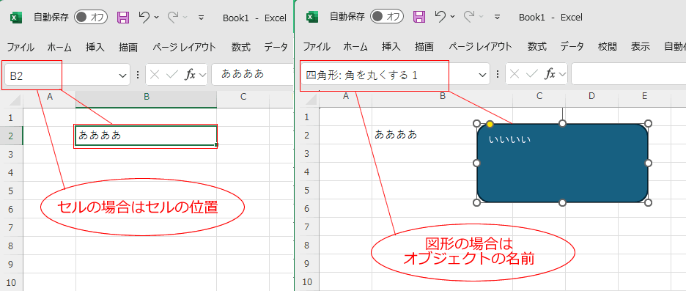Click Excel logo icon in right window
686x291 pixels.
pos(311,18)
